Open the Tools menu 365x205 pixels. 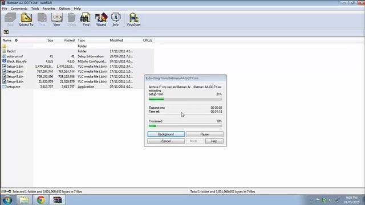click(35, 9)
